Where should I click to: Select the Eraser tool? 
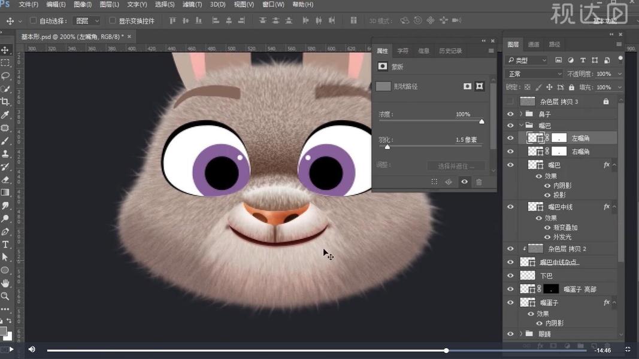pyautogui.click(x=5, y=180)
